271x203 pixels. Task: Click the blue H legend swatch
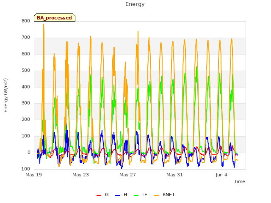pyautogui.click(x=117, y=195)
